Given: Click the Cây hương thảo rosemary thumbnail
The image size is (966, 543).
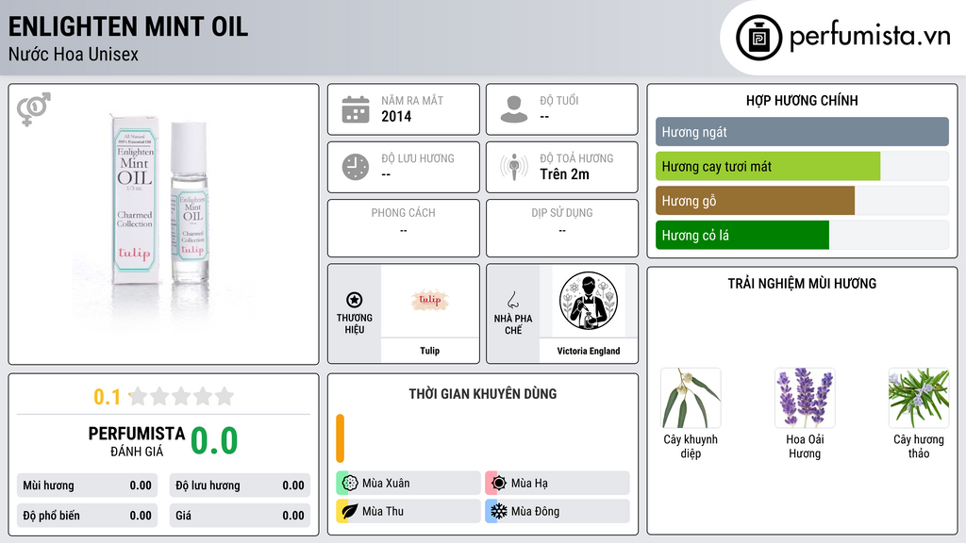Looking at the screenshot, I should tap(919, 399).
